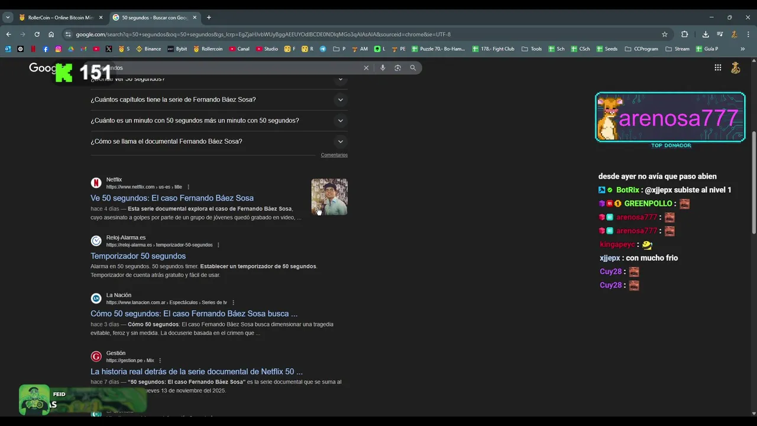The height and width of the screenshot is (426, 757).
Task: Open the Rollercoin bookmark
Action: (208, 49)
